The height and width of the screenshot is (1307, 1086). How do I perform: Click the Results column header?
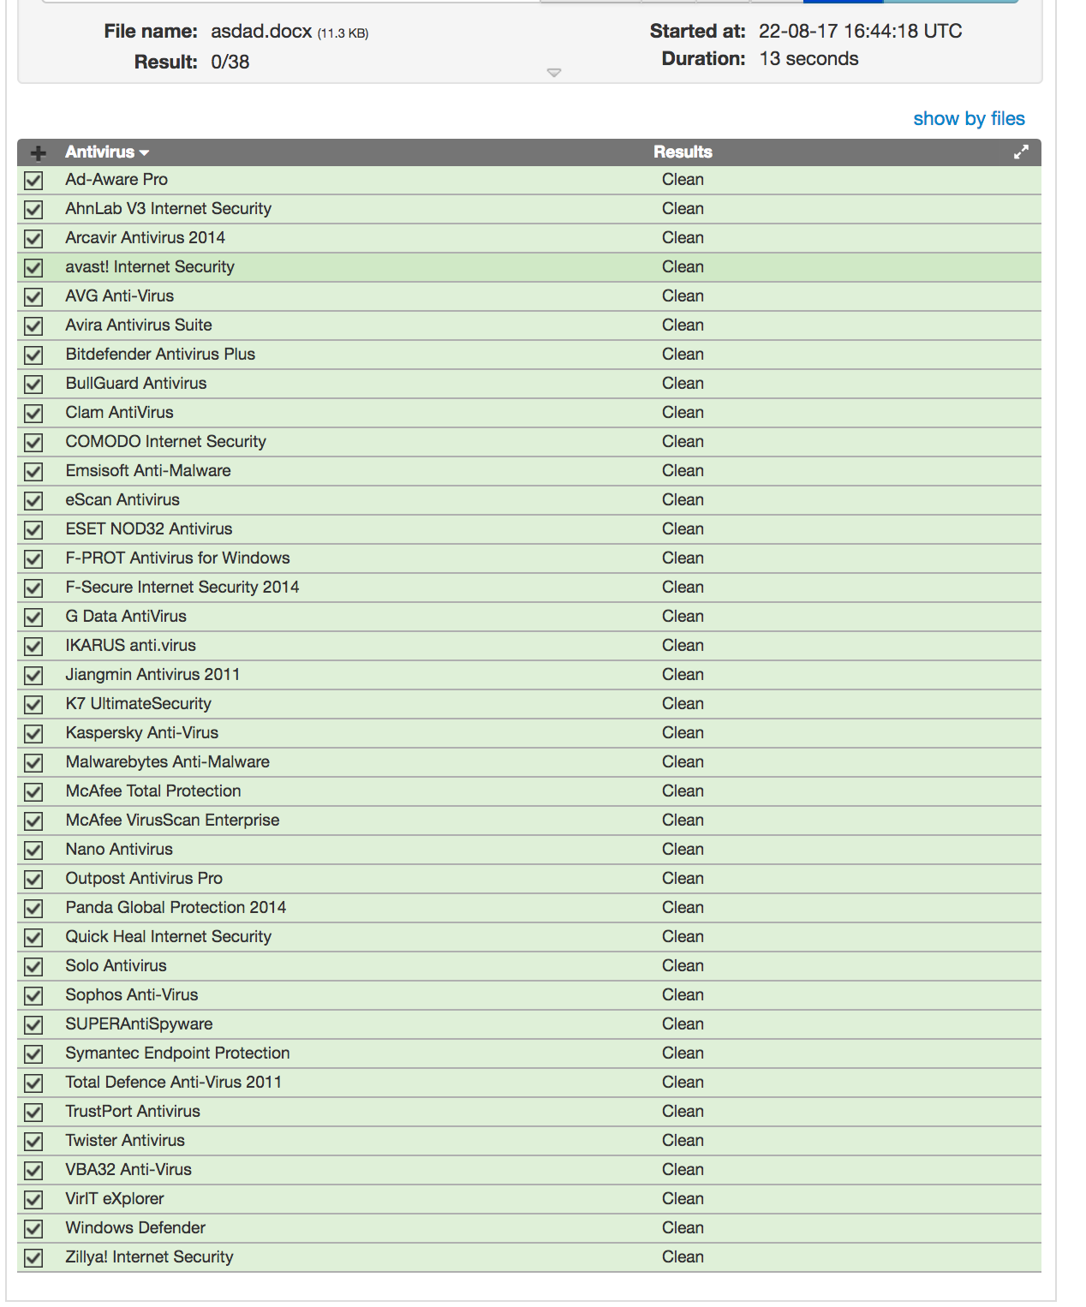(x=683, y=152)
